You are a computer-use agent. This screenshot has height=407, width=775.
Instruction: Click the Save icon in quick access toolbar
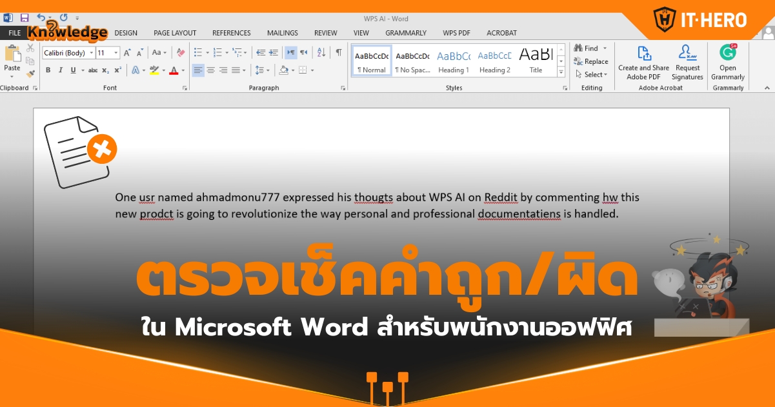point(25,17)
